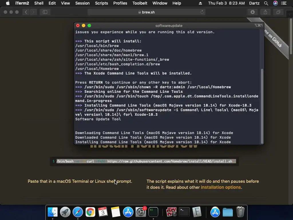
Task: Open the Edit menu
Action: (52, 3)
